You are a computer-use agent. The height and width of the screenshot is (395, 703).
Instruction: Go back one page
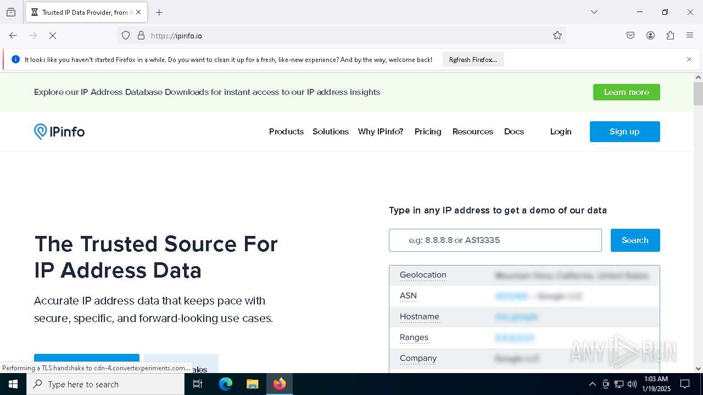coord(13,36)
